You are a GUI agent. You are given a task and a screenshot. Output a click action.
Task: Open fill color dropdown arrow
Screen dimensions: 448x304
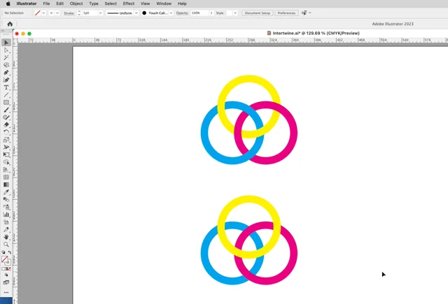pos(43,13)
